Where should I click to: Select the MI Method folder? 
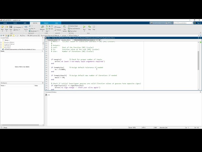click(x=8, y=46)
